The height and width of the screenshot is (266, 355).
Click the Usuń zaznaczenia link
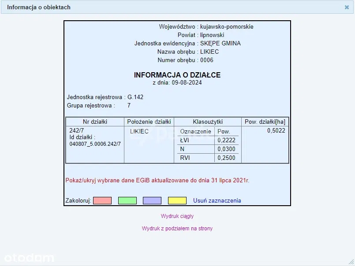(x=217, y=200)
